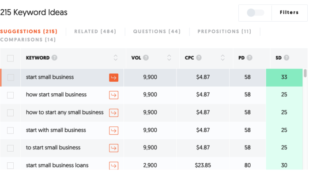
Task: Open arrow icon for 'start small business'
Action: 114,78
